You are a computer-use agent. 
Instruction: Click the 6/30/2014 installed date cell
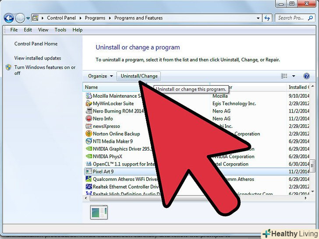(x=299, y=164)
